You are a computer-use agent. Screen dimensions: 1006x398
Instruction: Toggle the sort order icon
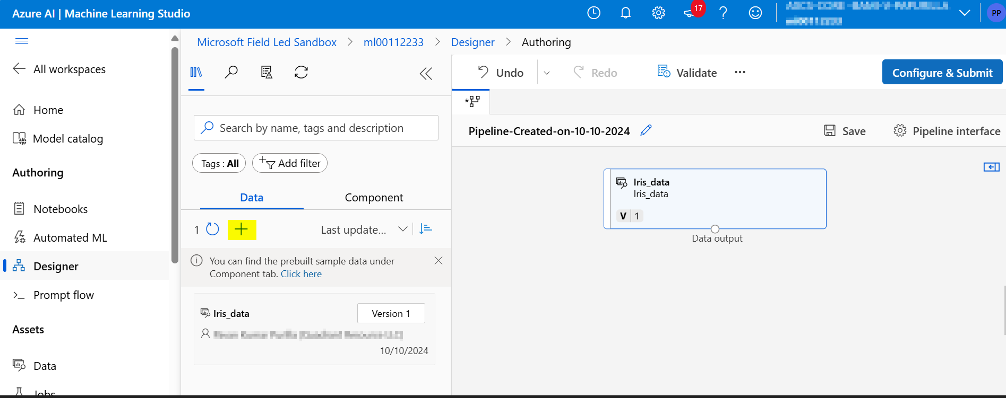pos(426,229)
